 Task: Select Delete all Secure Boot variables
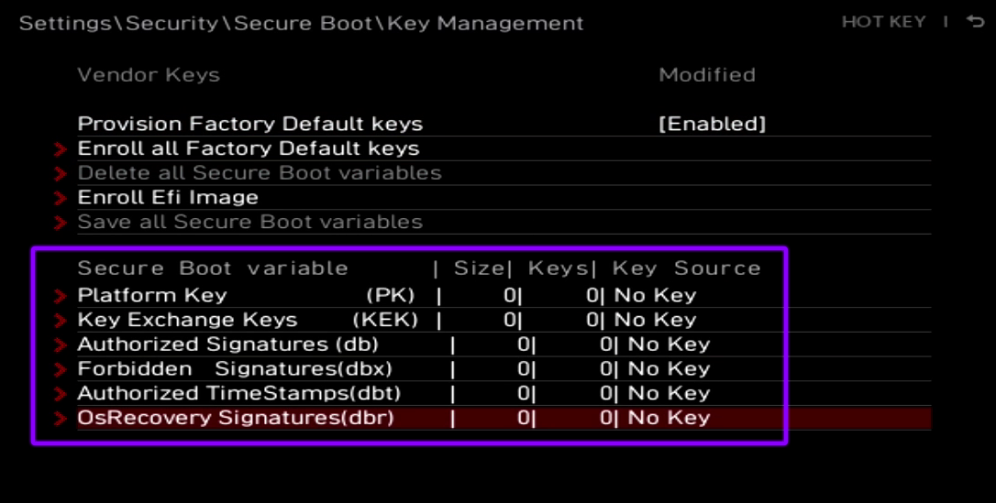point(259,173)
